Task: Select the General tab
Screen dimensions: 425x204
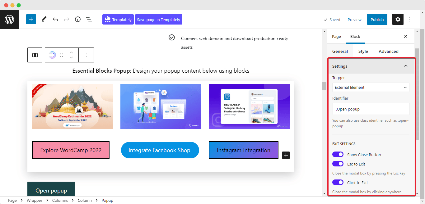Action: pyautogui.click(x=340, y=51)
